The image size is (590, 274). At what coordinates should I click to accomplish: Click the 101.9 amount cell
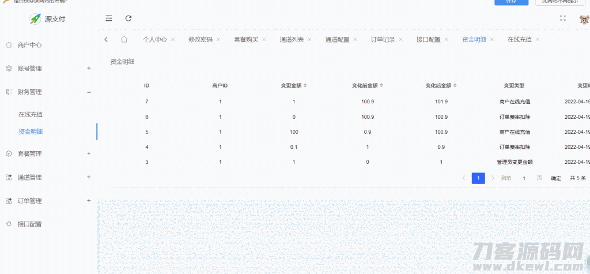tap(441, 102)
